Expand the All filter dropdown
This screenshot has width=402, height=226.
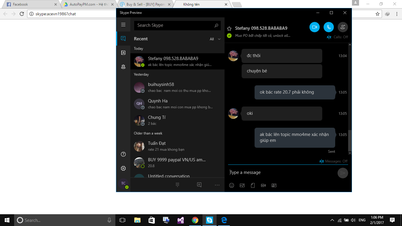point(215,39)
